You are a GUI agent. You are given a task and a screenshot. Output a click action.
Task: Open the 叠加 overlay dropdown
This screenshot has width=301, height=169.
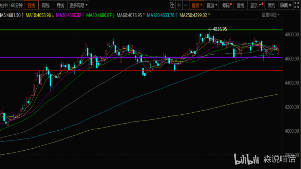point(211,5)
